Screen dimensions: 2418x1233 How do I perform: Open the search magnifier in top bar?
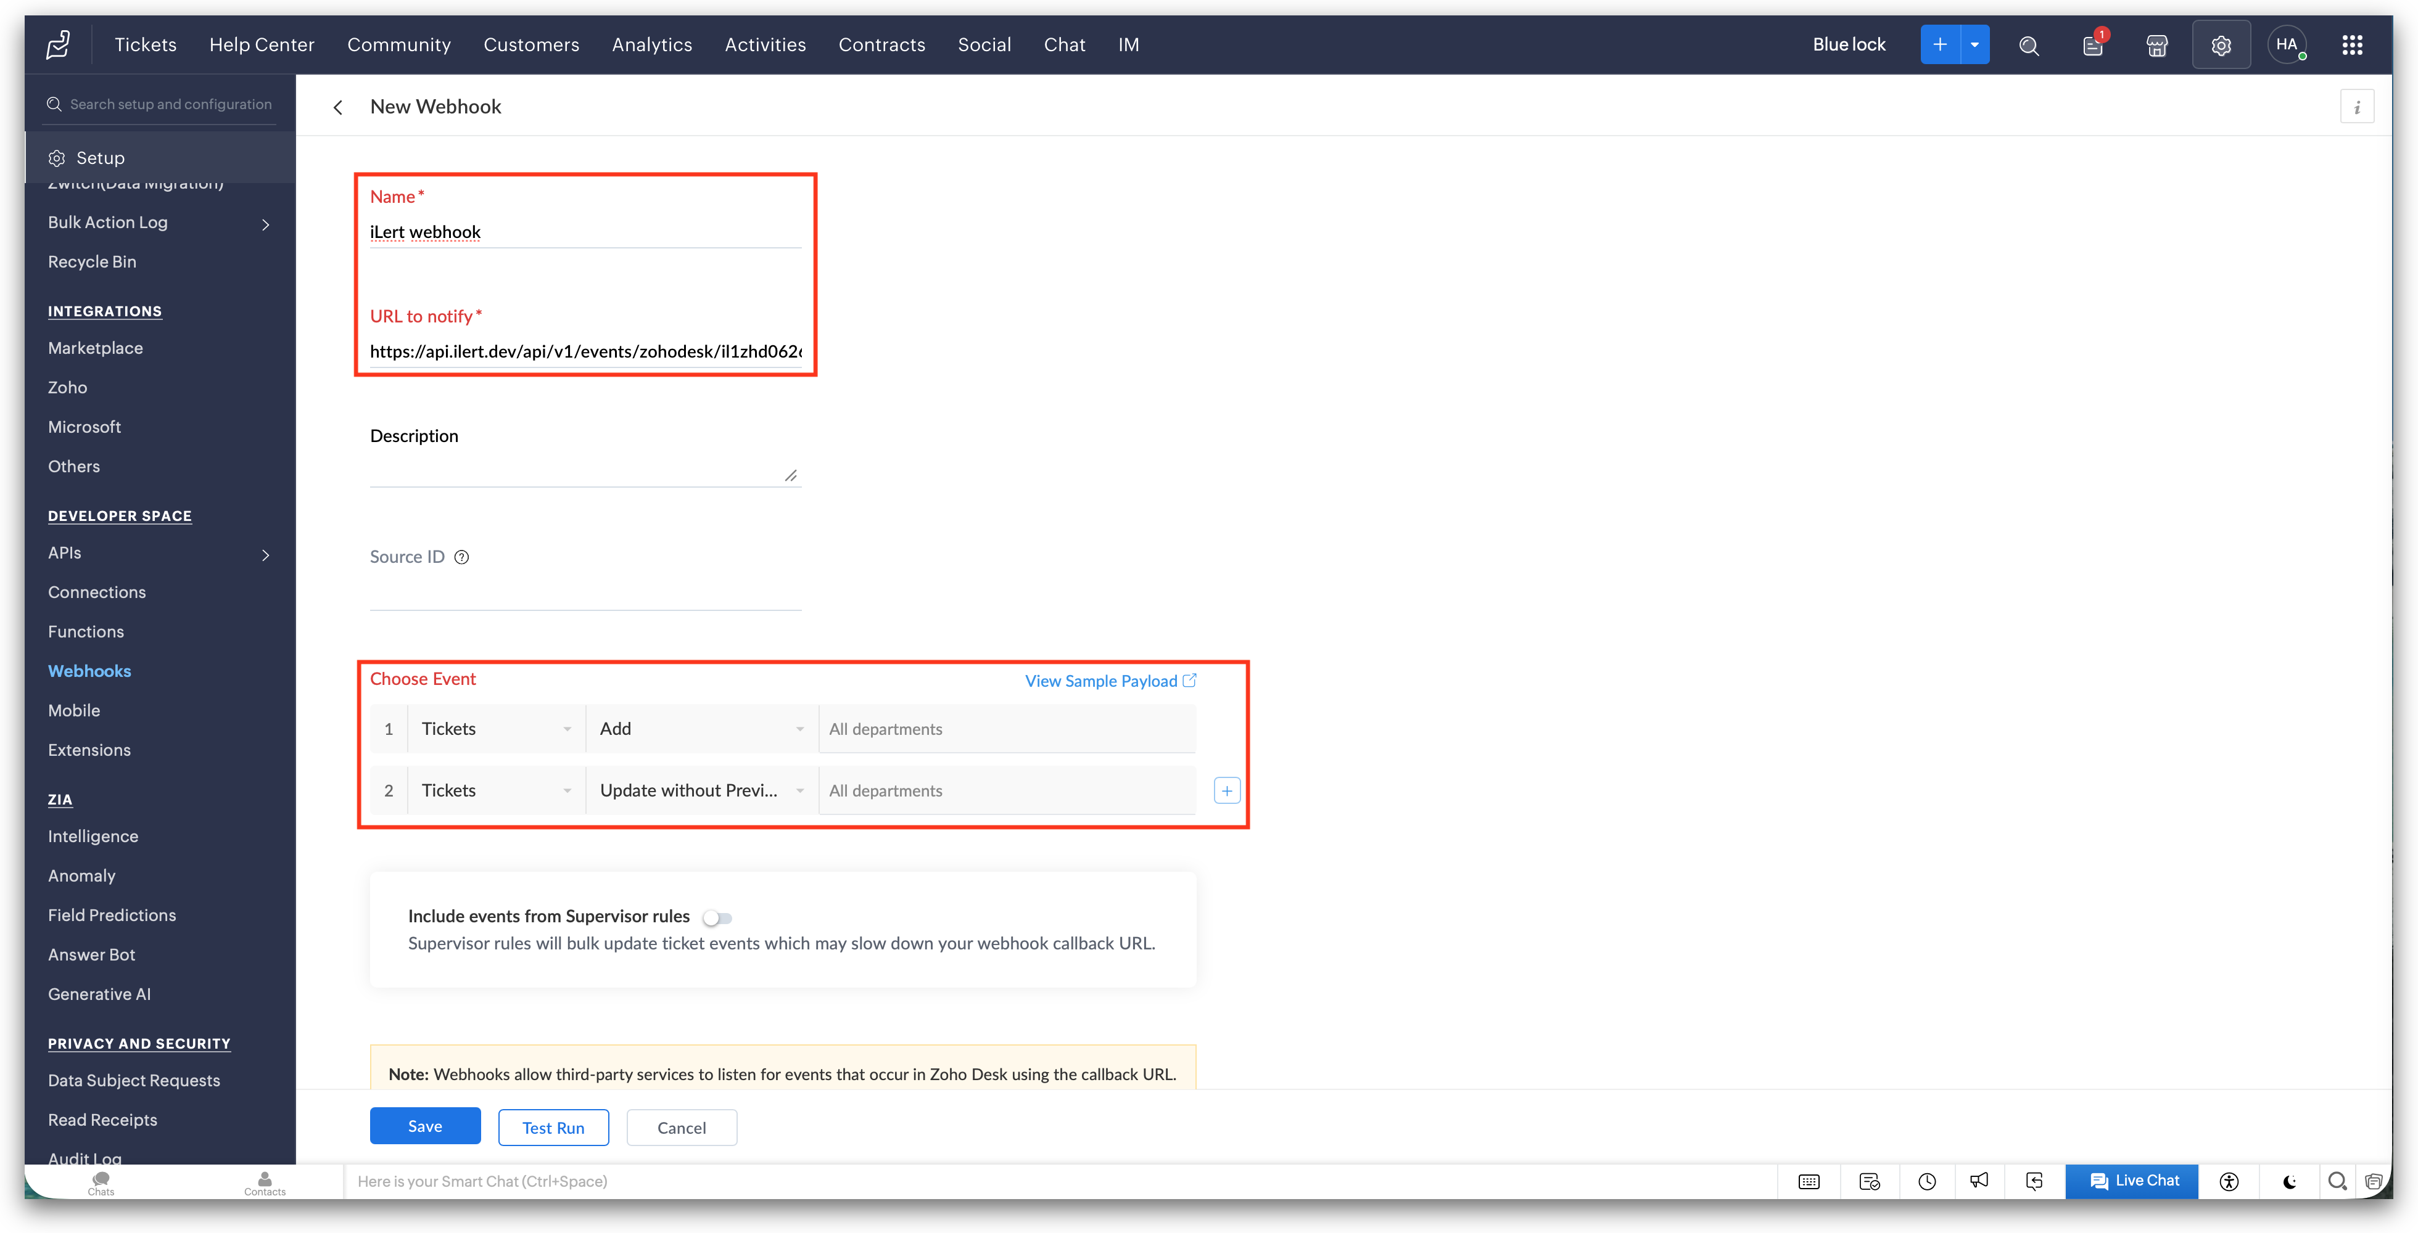point(2028,45)
